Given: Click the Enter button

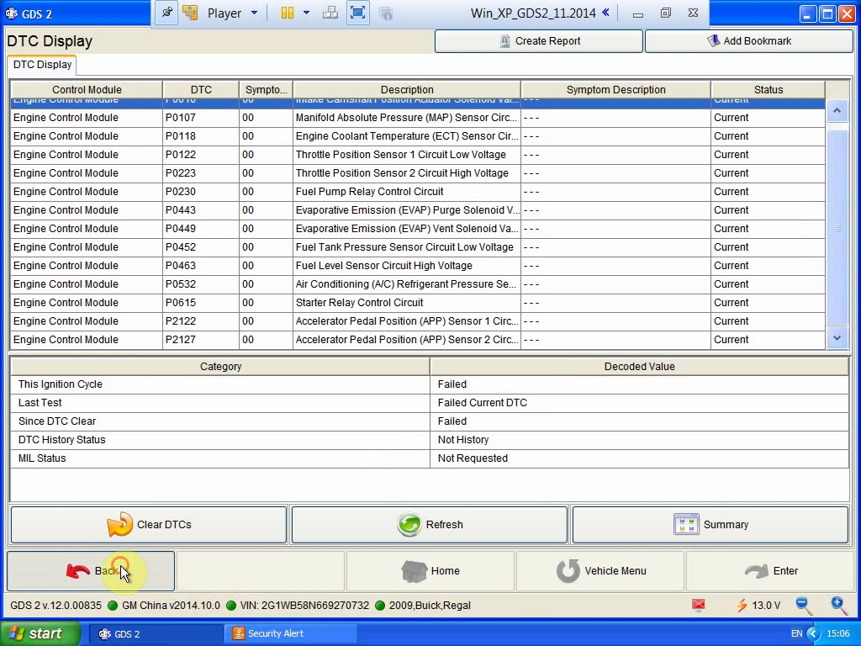Looking at the screenshot, I should point(770,571).
